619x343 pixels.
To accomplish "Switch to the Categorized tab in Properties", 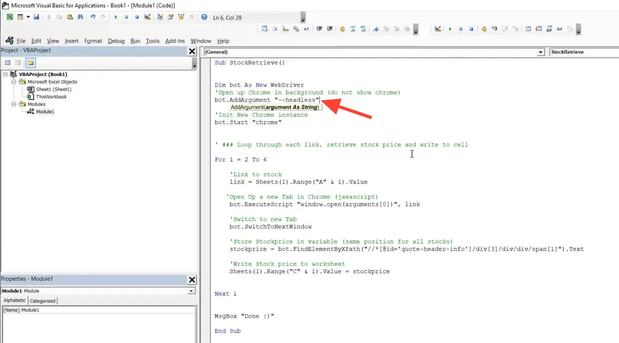I will click(x=42, y=301).
